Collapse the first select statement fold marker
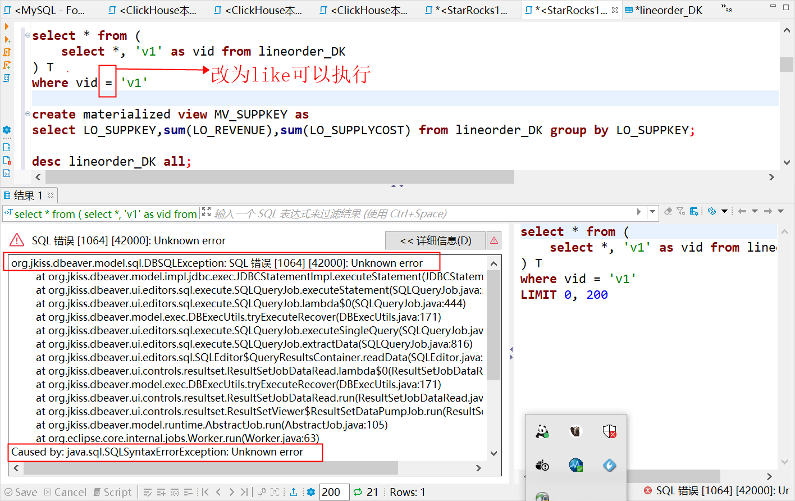 click(28, 35)
